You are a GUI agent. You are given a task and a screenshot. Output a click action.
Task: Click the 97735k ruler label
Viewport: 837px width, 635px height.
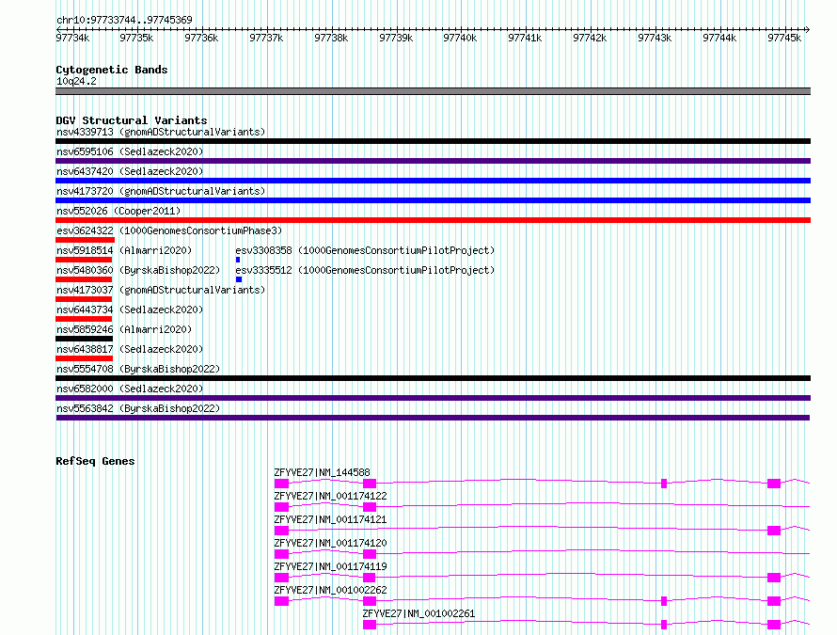pyautogui.click(x=136, y=38)
